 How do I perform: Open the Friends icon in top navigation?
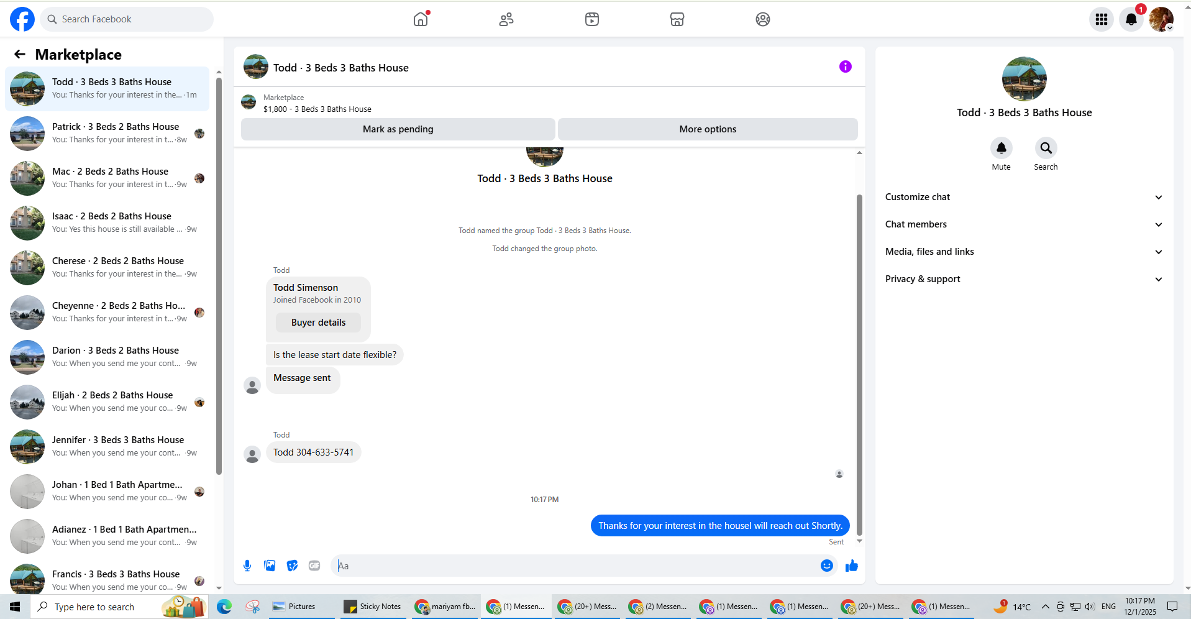[506, 19]
